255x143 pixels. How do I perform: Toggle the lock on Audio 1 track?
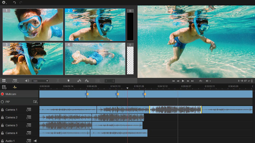[x=3, y=141]
